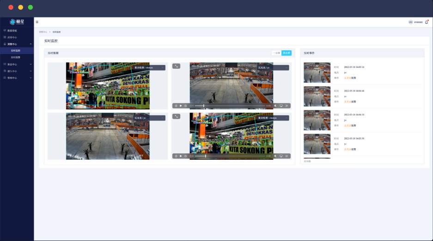Toggle the sidebar collapse hamburger icon
433x241 pixels.
37,22
